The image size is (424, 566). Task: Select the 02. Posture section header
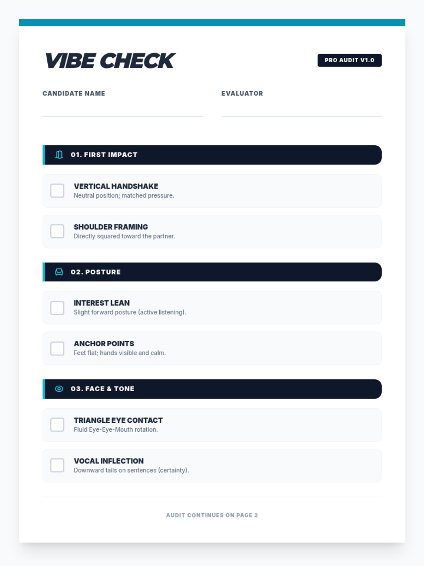click(212, 272)
